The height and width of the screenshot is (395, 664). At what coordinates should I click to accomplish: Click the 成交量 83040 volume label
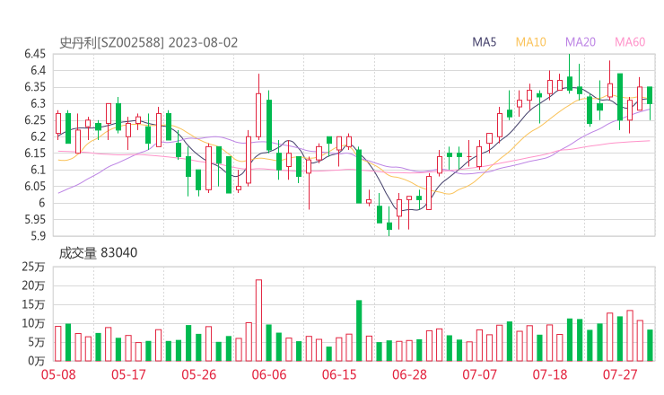pyautogui.click(x=98, y=252)
